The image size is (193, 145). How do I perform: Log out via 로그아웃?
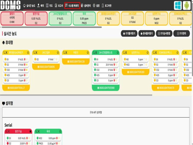(107, 5)
